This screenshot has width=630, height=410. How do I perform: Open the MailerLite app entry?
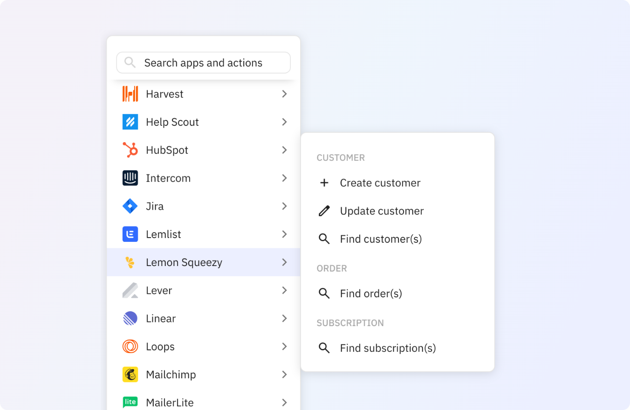[204, 399]
